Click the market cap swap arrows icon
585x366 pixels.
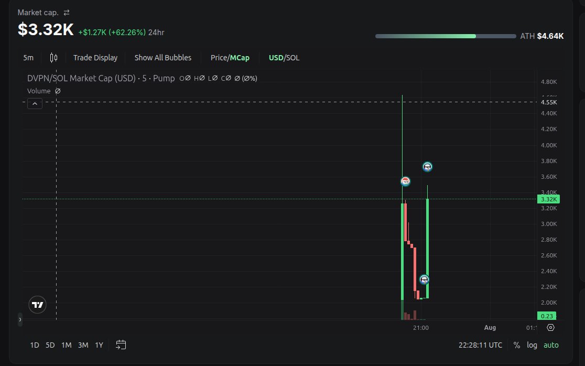67,13
